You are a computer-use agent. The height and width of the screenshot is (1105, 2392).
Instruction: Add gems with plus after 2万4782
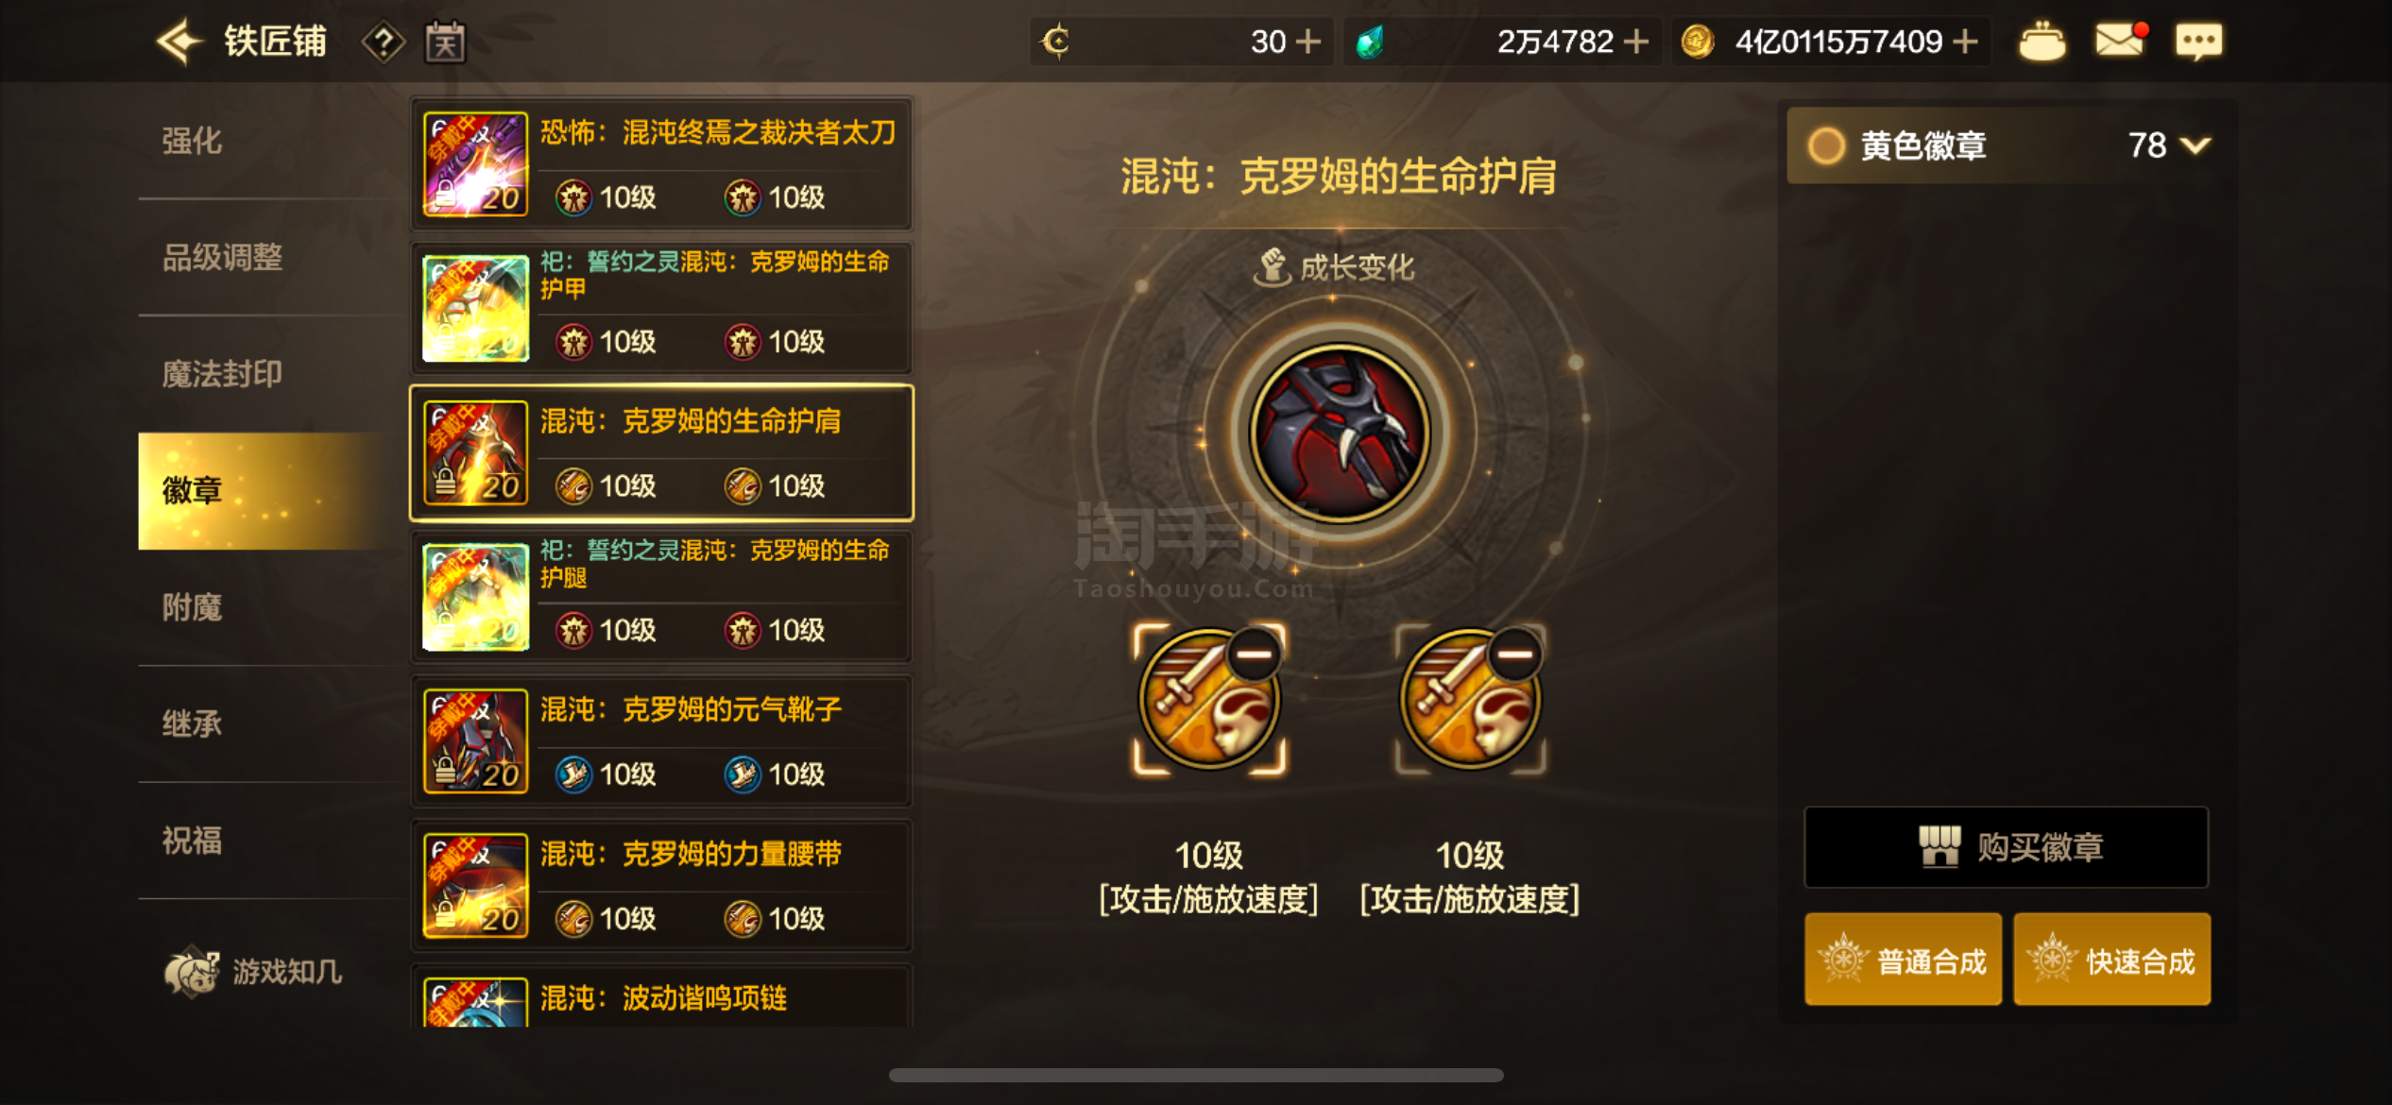(x=1636, y=42)
